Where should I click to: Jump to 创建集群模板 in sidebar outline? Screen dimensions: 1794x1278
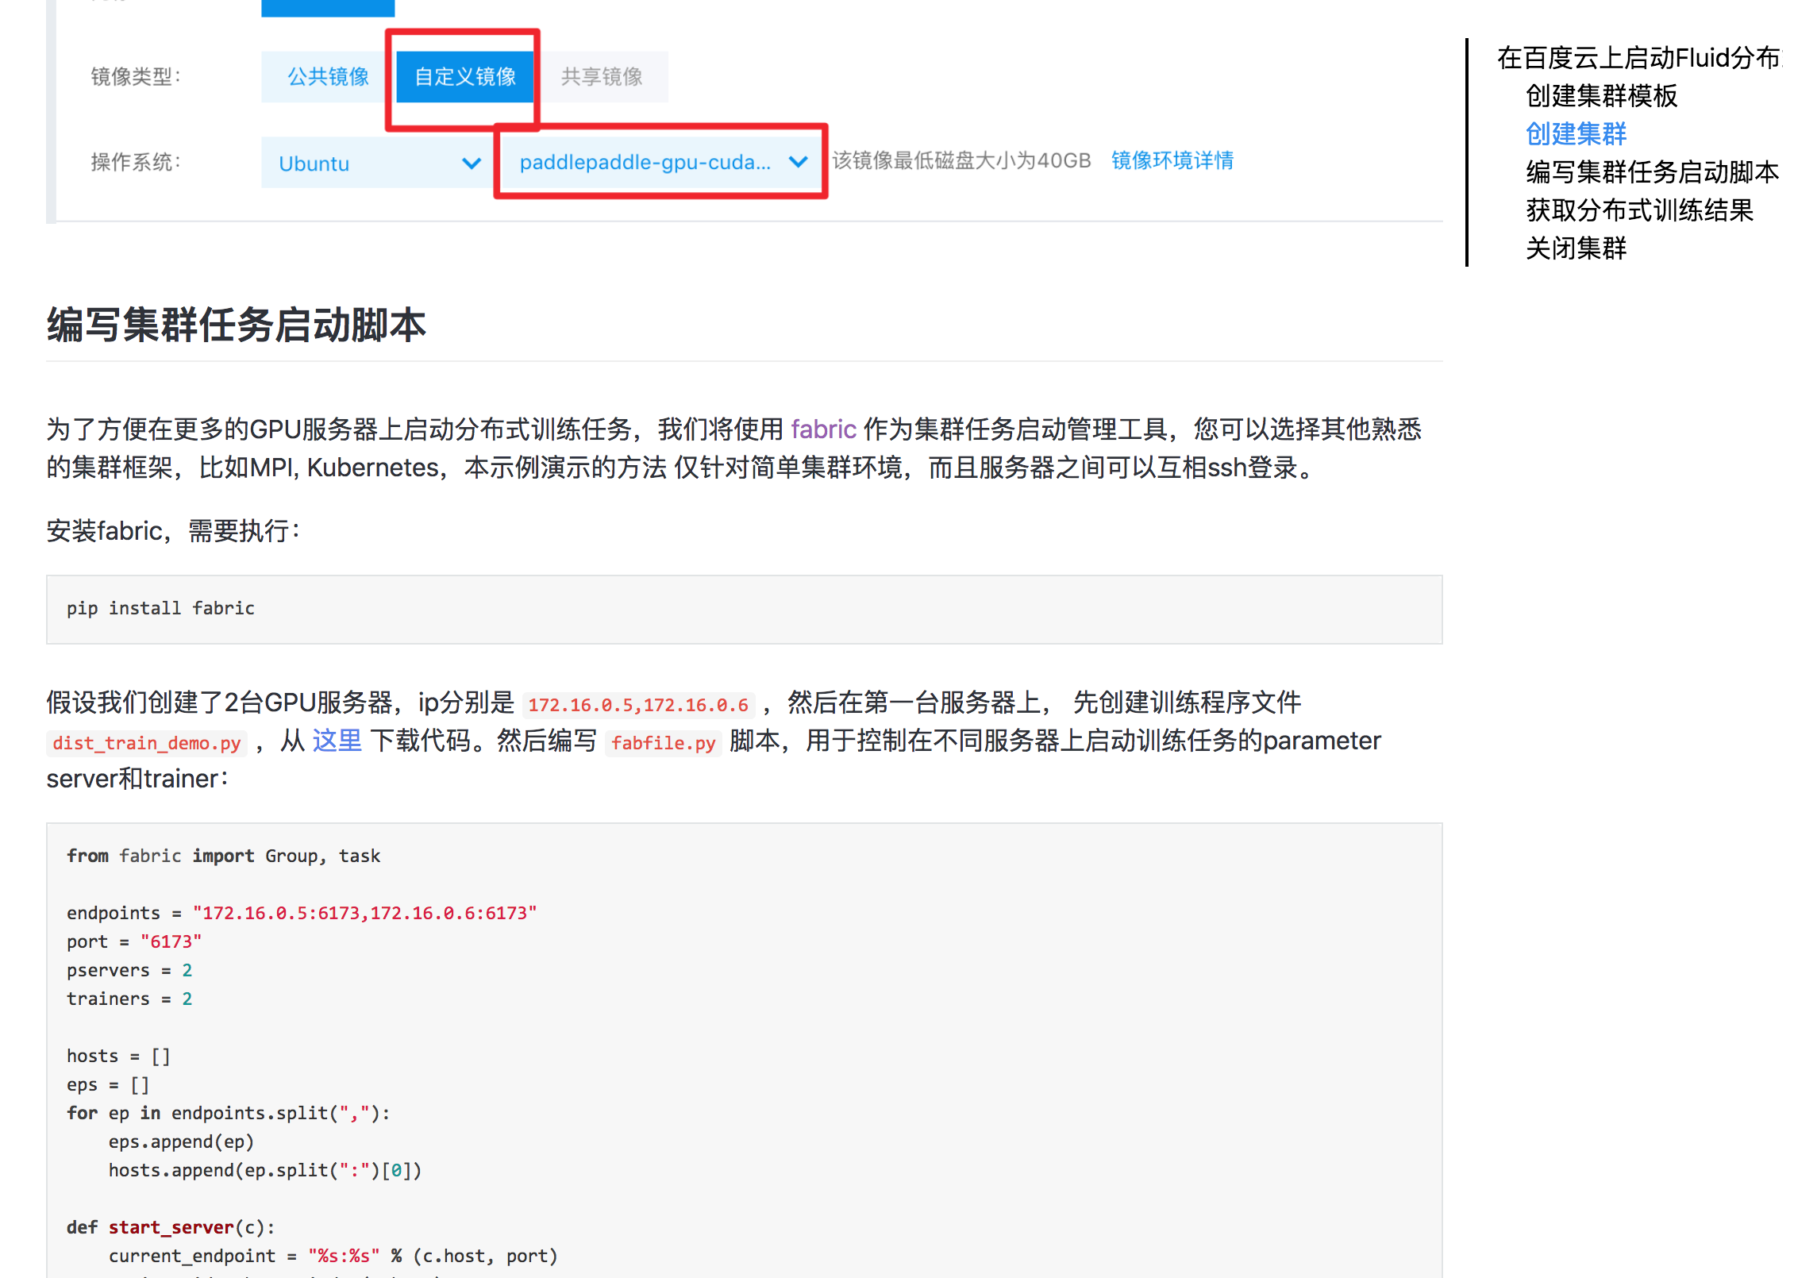1601,96
